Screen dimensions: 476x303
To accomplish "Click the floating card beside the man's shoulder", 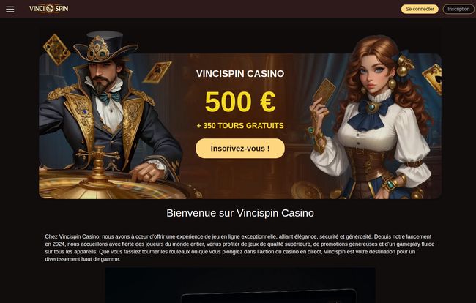I will click(x=157, y=72).
